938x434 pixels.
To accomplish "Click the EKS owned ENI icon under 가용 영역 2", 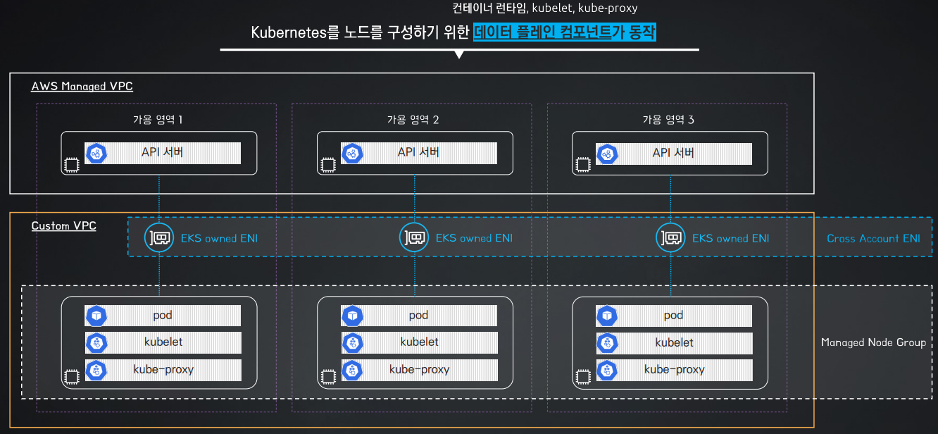I will tap(414, 238).
